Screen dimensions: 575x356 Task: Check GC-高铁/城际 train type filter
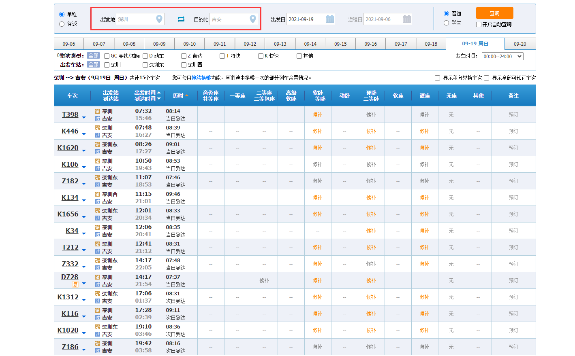click(107, 56)
